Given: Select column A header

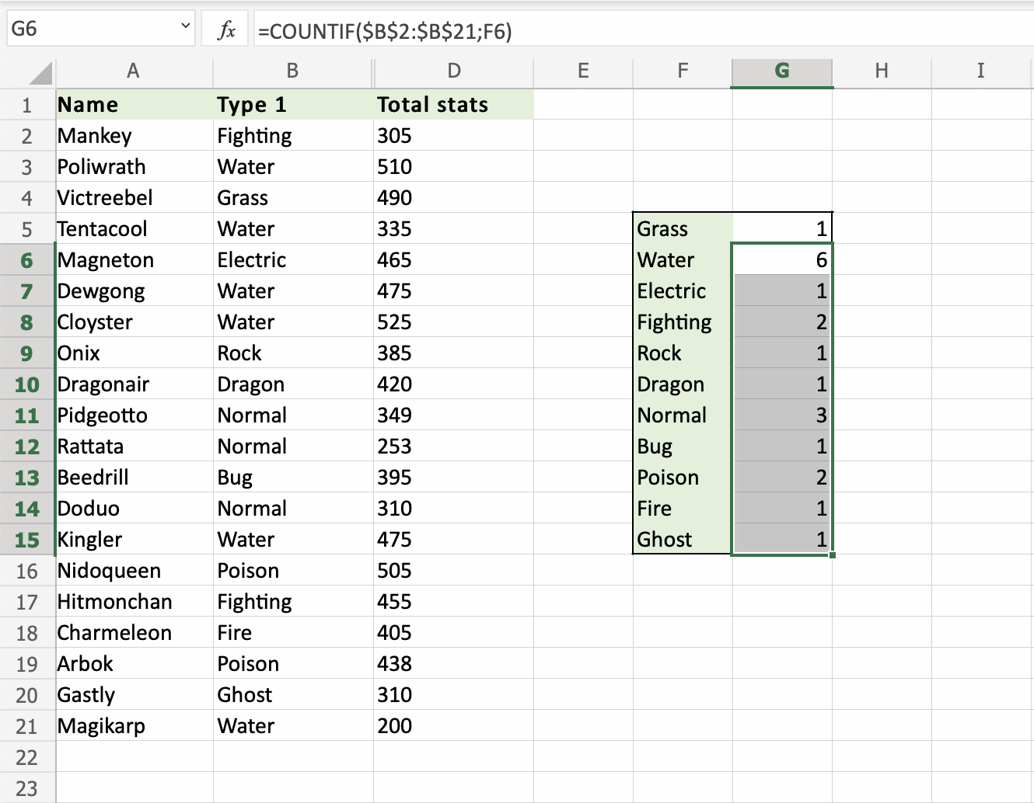Looking at the screenshot, I should [x=134, y=71].
